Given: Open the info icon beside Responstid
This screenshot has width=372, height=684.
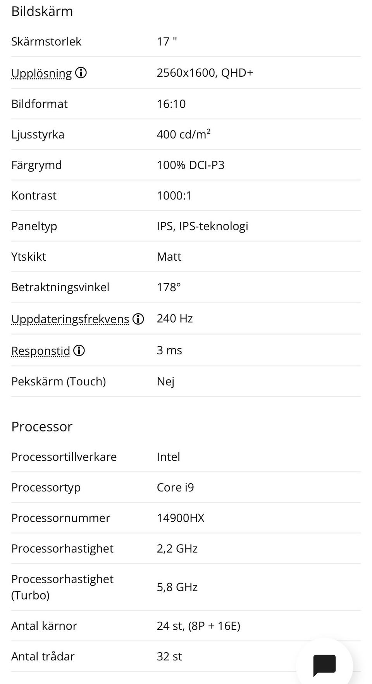Looking at the screenshot, I should click(x=79, y=351).
